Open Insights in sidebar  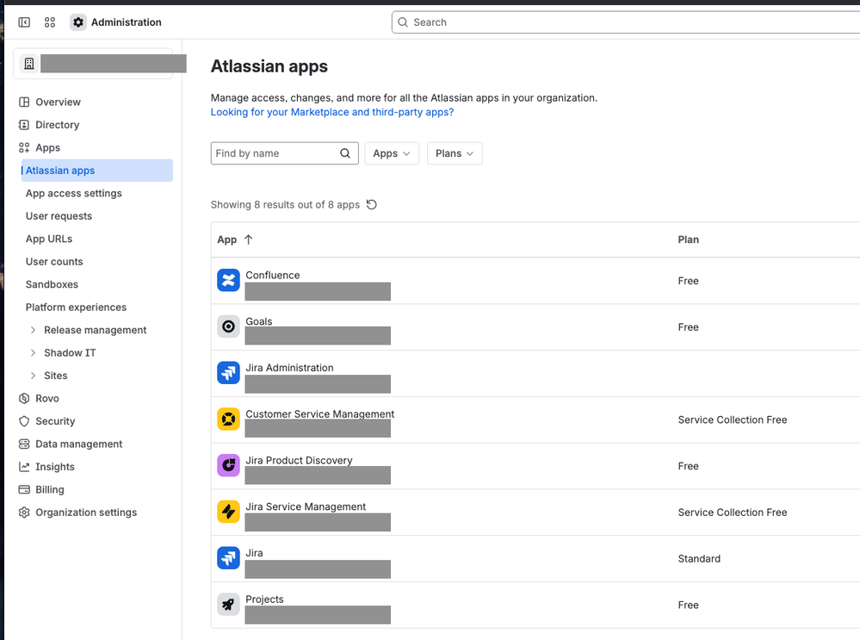[54, 467]
